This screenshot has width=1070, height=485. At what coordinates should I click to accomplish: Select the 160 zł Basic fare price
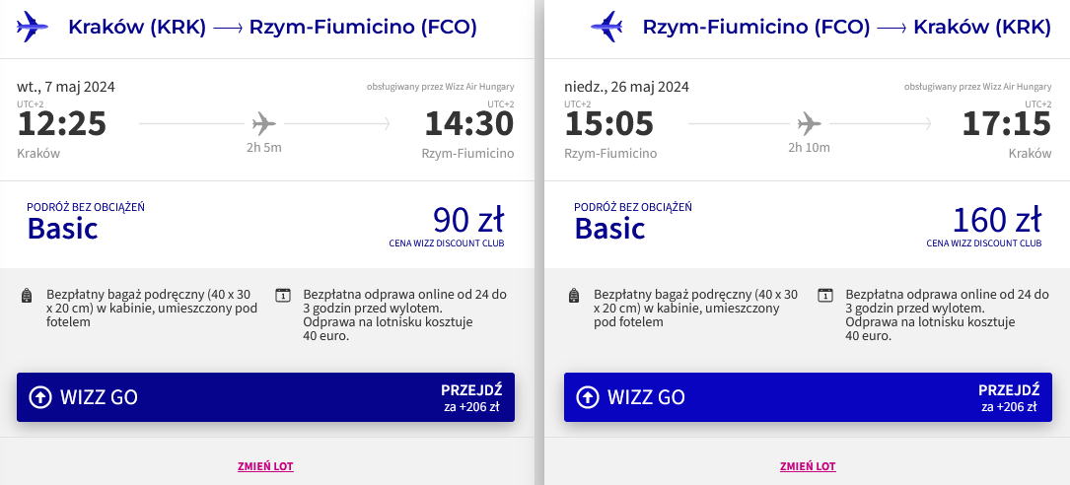(997, 220)
